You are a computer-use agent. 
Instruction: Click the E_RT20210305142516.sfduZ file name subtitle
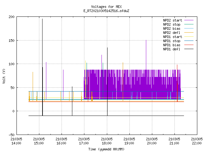(106, 11)
